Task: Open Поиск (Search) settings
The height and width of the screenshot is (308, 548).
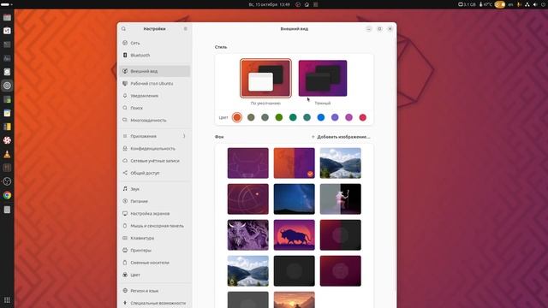Action: (154, 108)
